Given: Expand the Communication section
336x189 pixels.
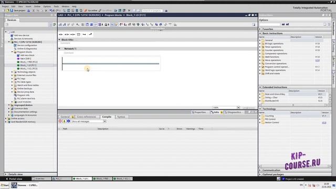Looking at the screenshot, I should [x=260, y=170].
